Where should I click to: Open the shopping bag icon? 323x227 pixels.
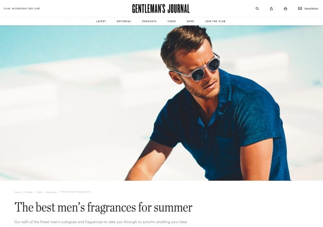coord(285,9)
